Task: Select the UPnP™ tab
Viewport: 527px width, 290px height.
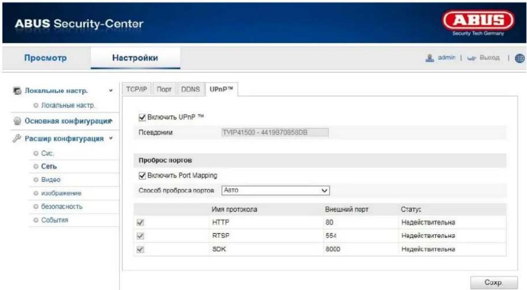Action: (x=222, y=89)
